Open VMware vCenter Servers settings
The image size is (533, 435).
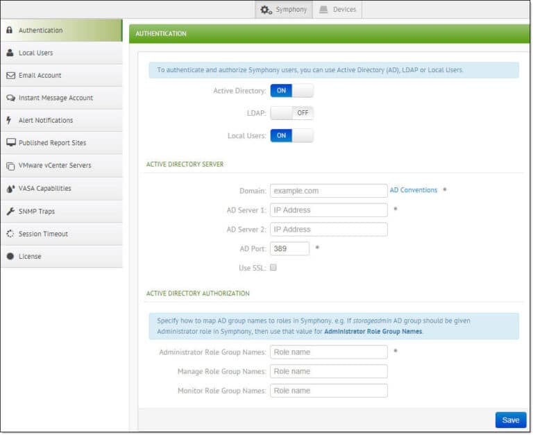click(62, 166)
